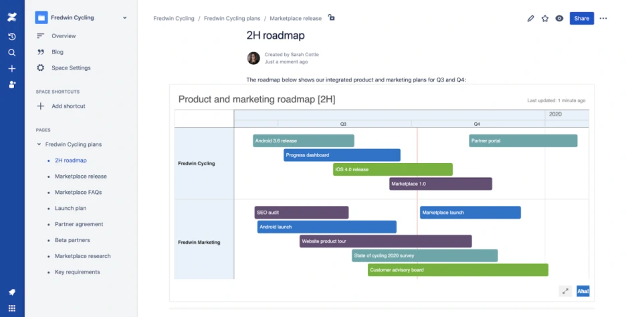Viewport: 626px width, 317px height.
Task: Open the Marketplace FAQs page
Action: point(78,192)
